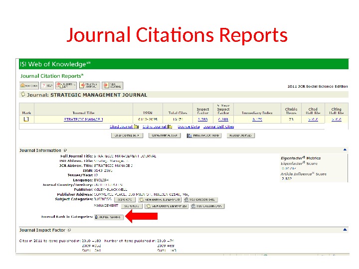View Journal Summary List for MANAGEMENT
The image size is (359, 269).
tap(167, 206)
